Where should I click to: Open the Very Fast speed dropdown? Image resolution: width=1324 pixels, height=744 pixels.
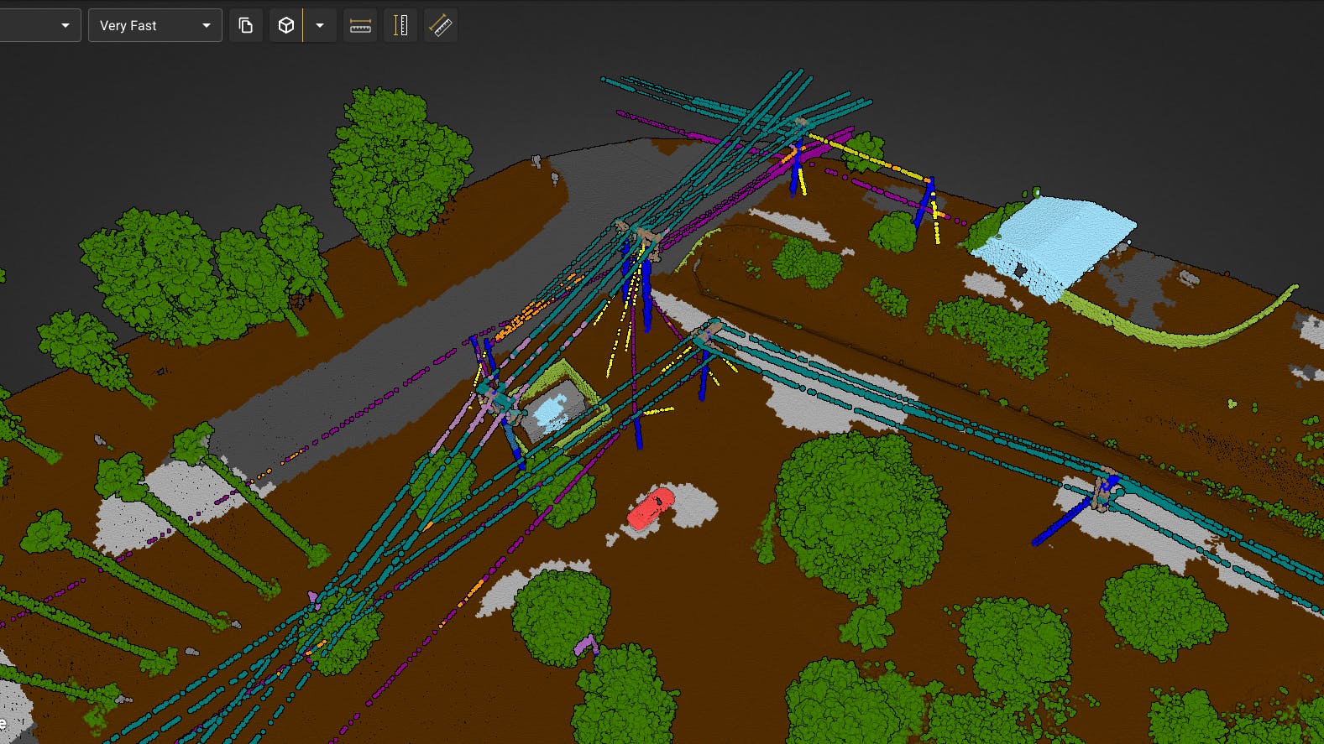click(x=154, y=25)
